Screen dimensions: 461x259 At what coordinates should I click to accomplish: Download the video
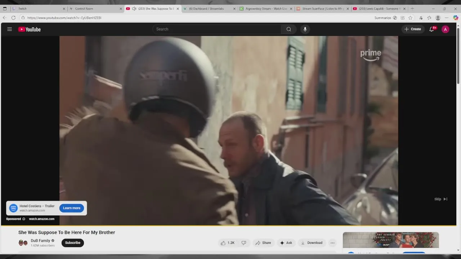tap(312, 243)
